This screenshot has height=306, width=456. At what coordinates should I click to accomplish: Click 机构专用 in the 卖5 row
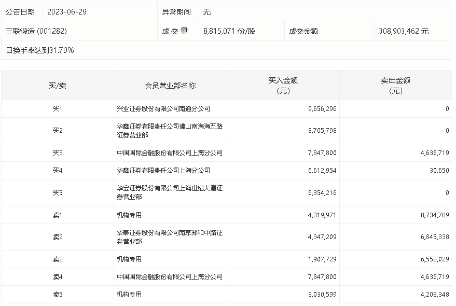129,295
